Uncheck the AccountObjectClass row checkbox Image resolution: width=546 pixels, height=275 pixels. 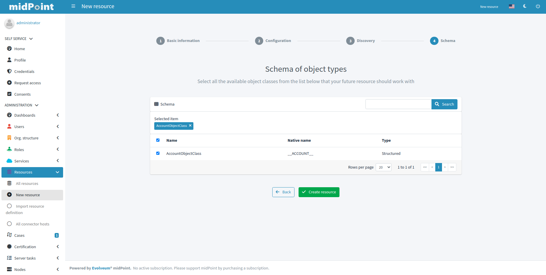tap(158, 153)
